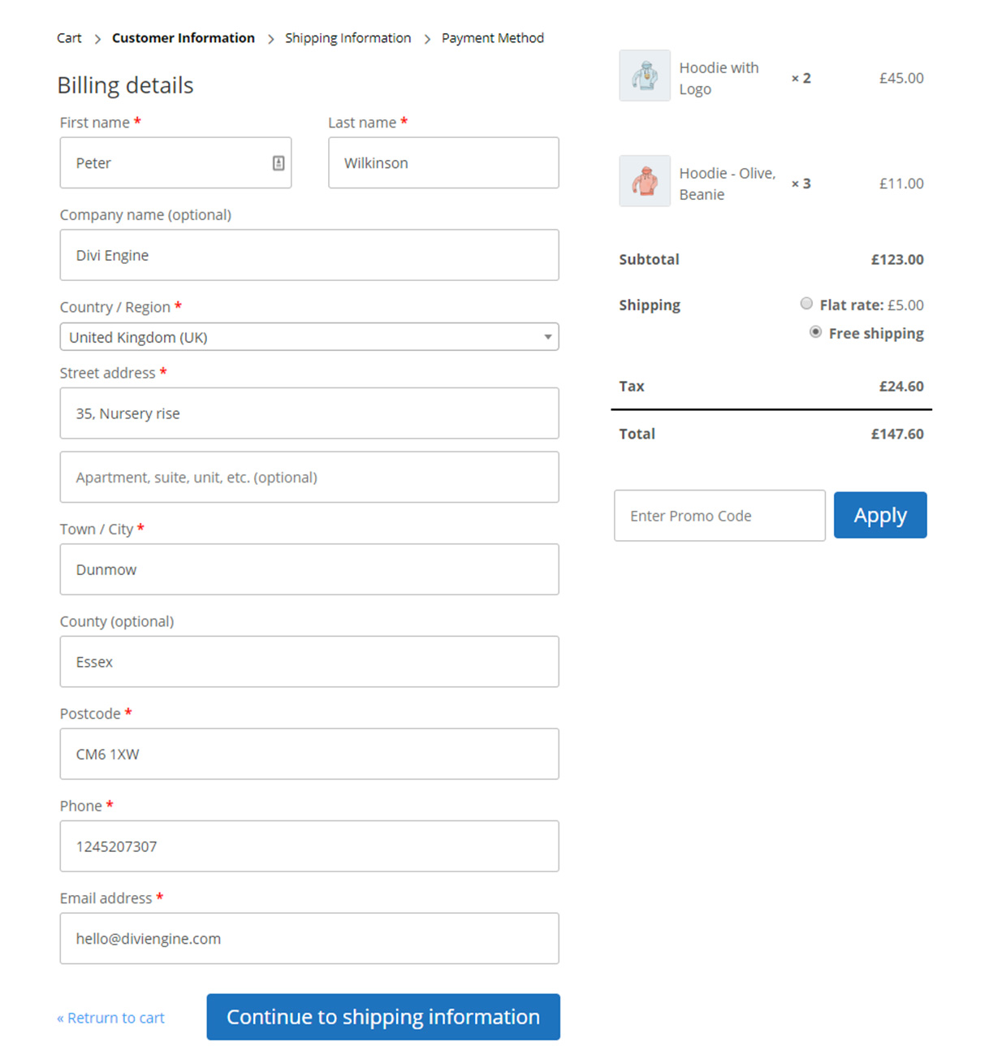Choose the Free shipping radio button
989x1064 pixels.
pyautogui.click(x=815, y=332)
